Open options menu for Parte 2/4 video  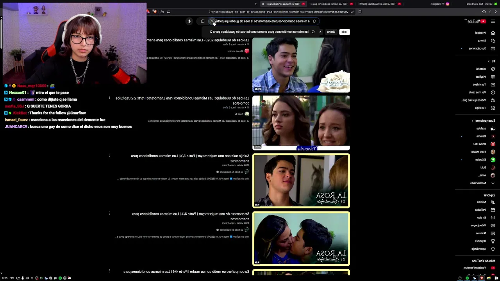tap(110, 155)
